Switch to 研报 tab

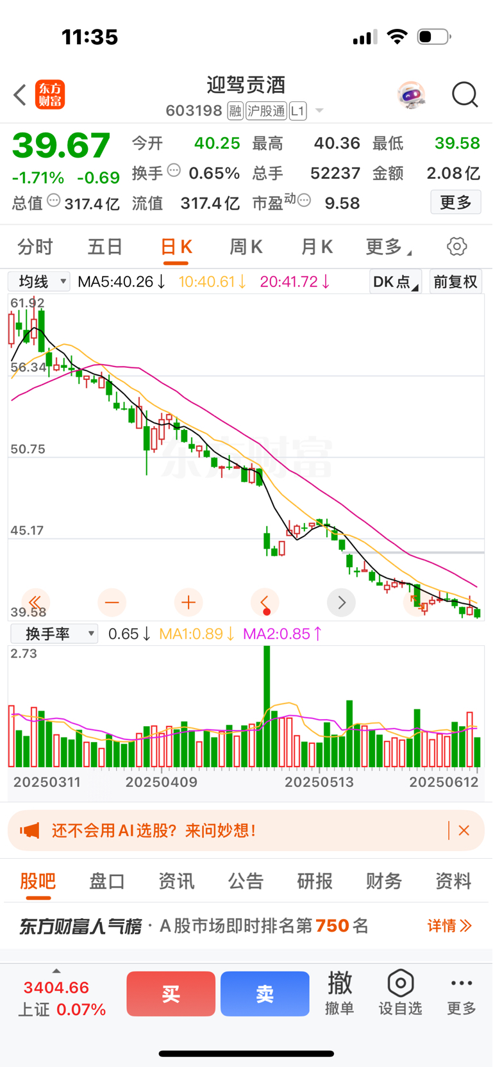coord(315,881)
